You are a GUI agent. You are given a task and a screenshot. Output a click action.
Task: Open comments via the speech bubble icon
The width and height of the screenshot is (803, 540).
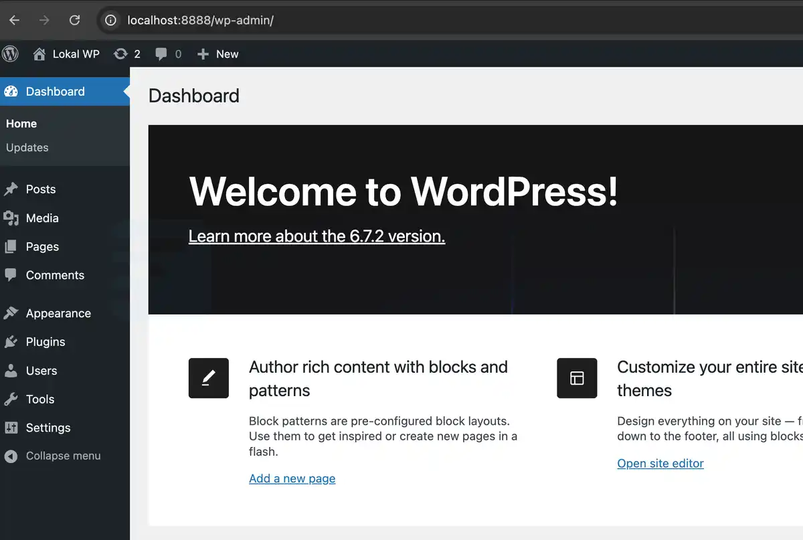pos(163,54)
